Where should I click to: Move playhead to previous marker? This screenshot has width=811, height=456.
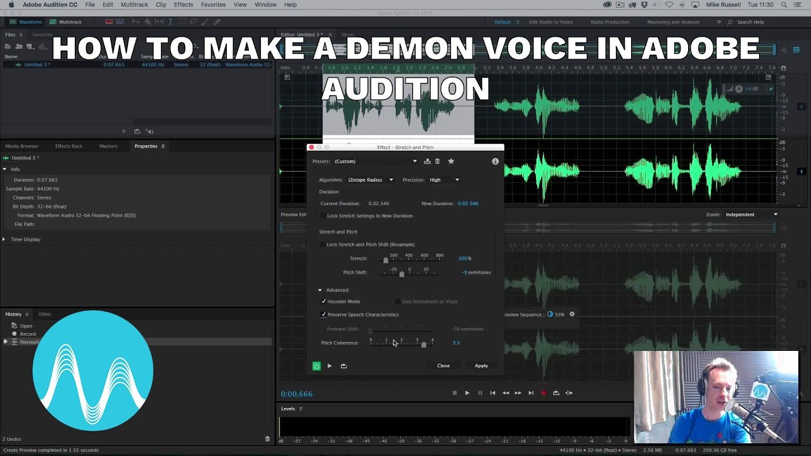coord(492,393)
